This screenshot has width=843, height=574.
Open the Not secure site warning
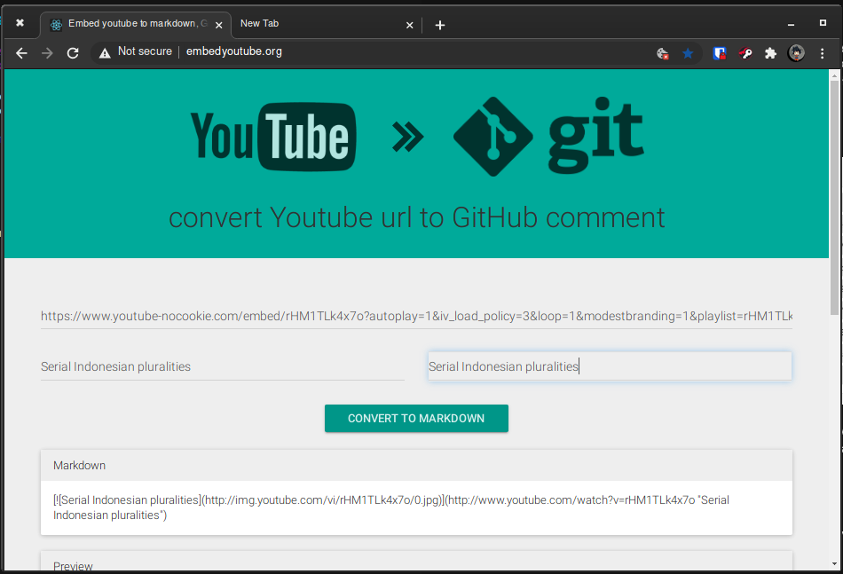(x=136, y=51)
